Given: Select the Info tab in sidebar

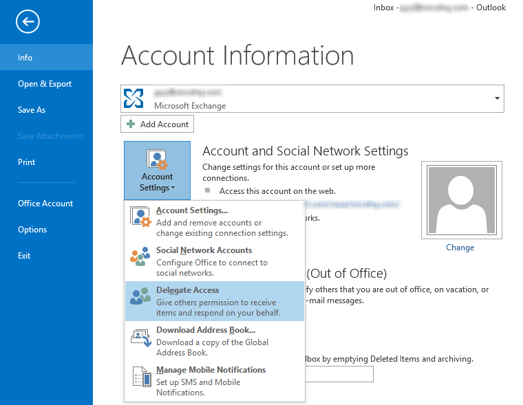Looking at the screenshot, I should (46, 57).
